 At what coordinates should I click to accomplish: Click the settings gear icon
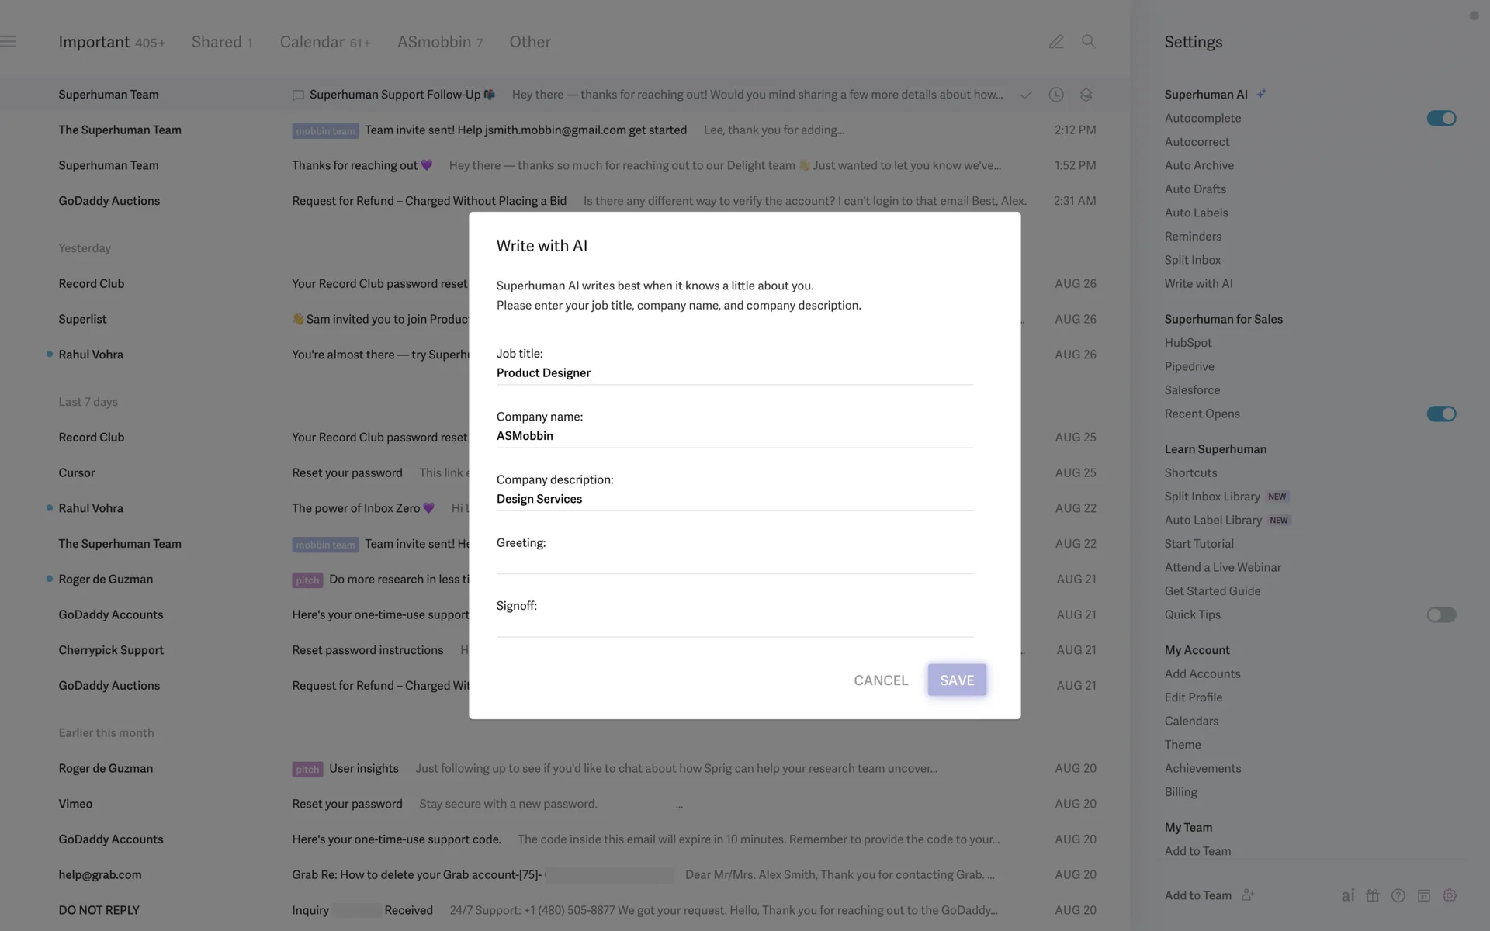point(1450,895)
